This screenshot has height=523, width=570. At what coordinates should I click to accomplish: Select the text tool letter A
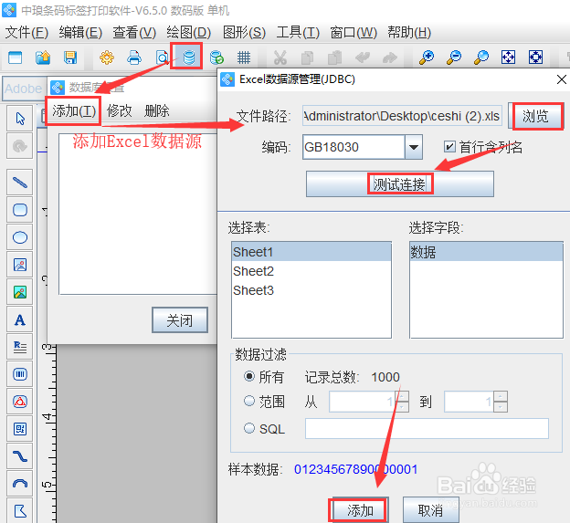click(x=19, y=319)
